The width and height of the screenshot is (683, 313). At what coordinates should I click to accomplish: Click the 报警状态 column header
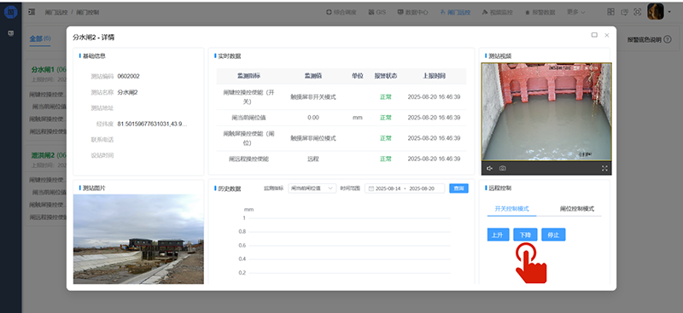[x=386, y=76]
